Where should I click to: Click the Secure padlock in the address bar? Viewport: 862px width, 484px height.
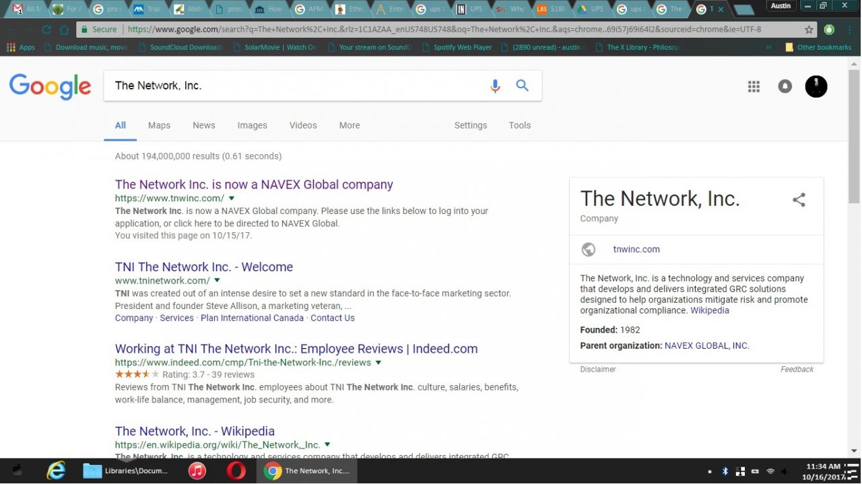(x=84, y=30)
